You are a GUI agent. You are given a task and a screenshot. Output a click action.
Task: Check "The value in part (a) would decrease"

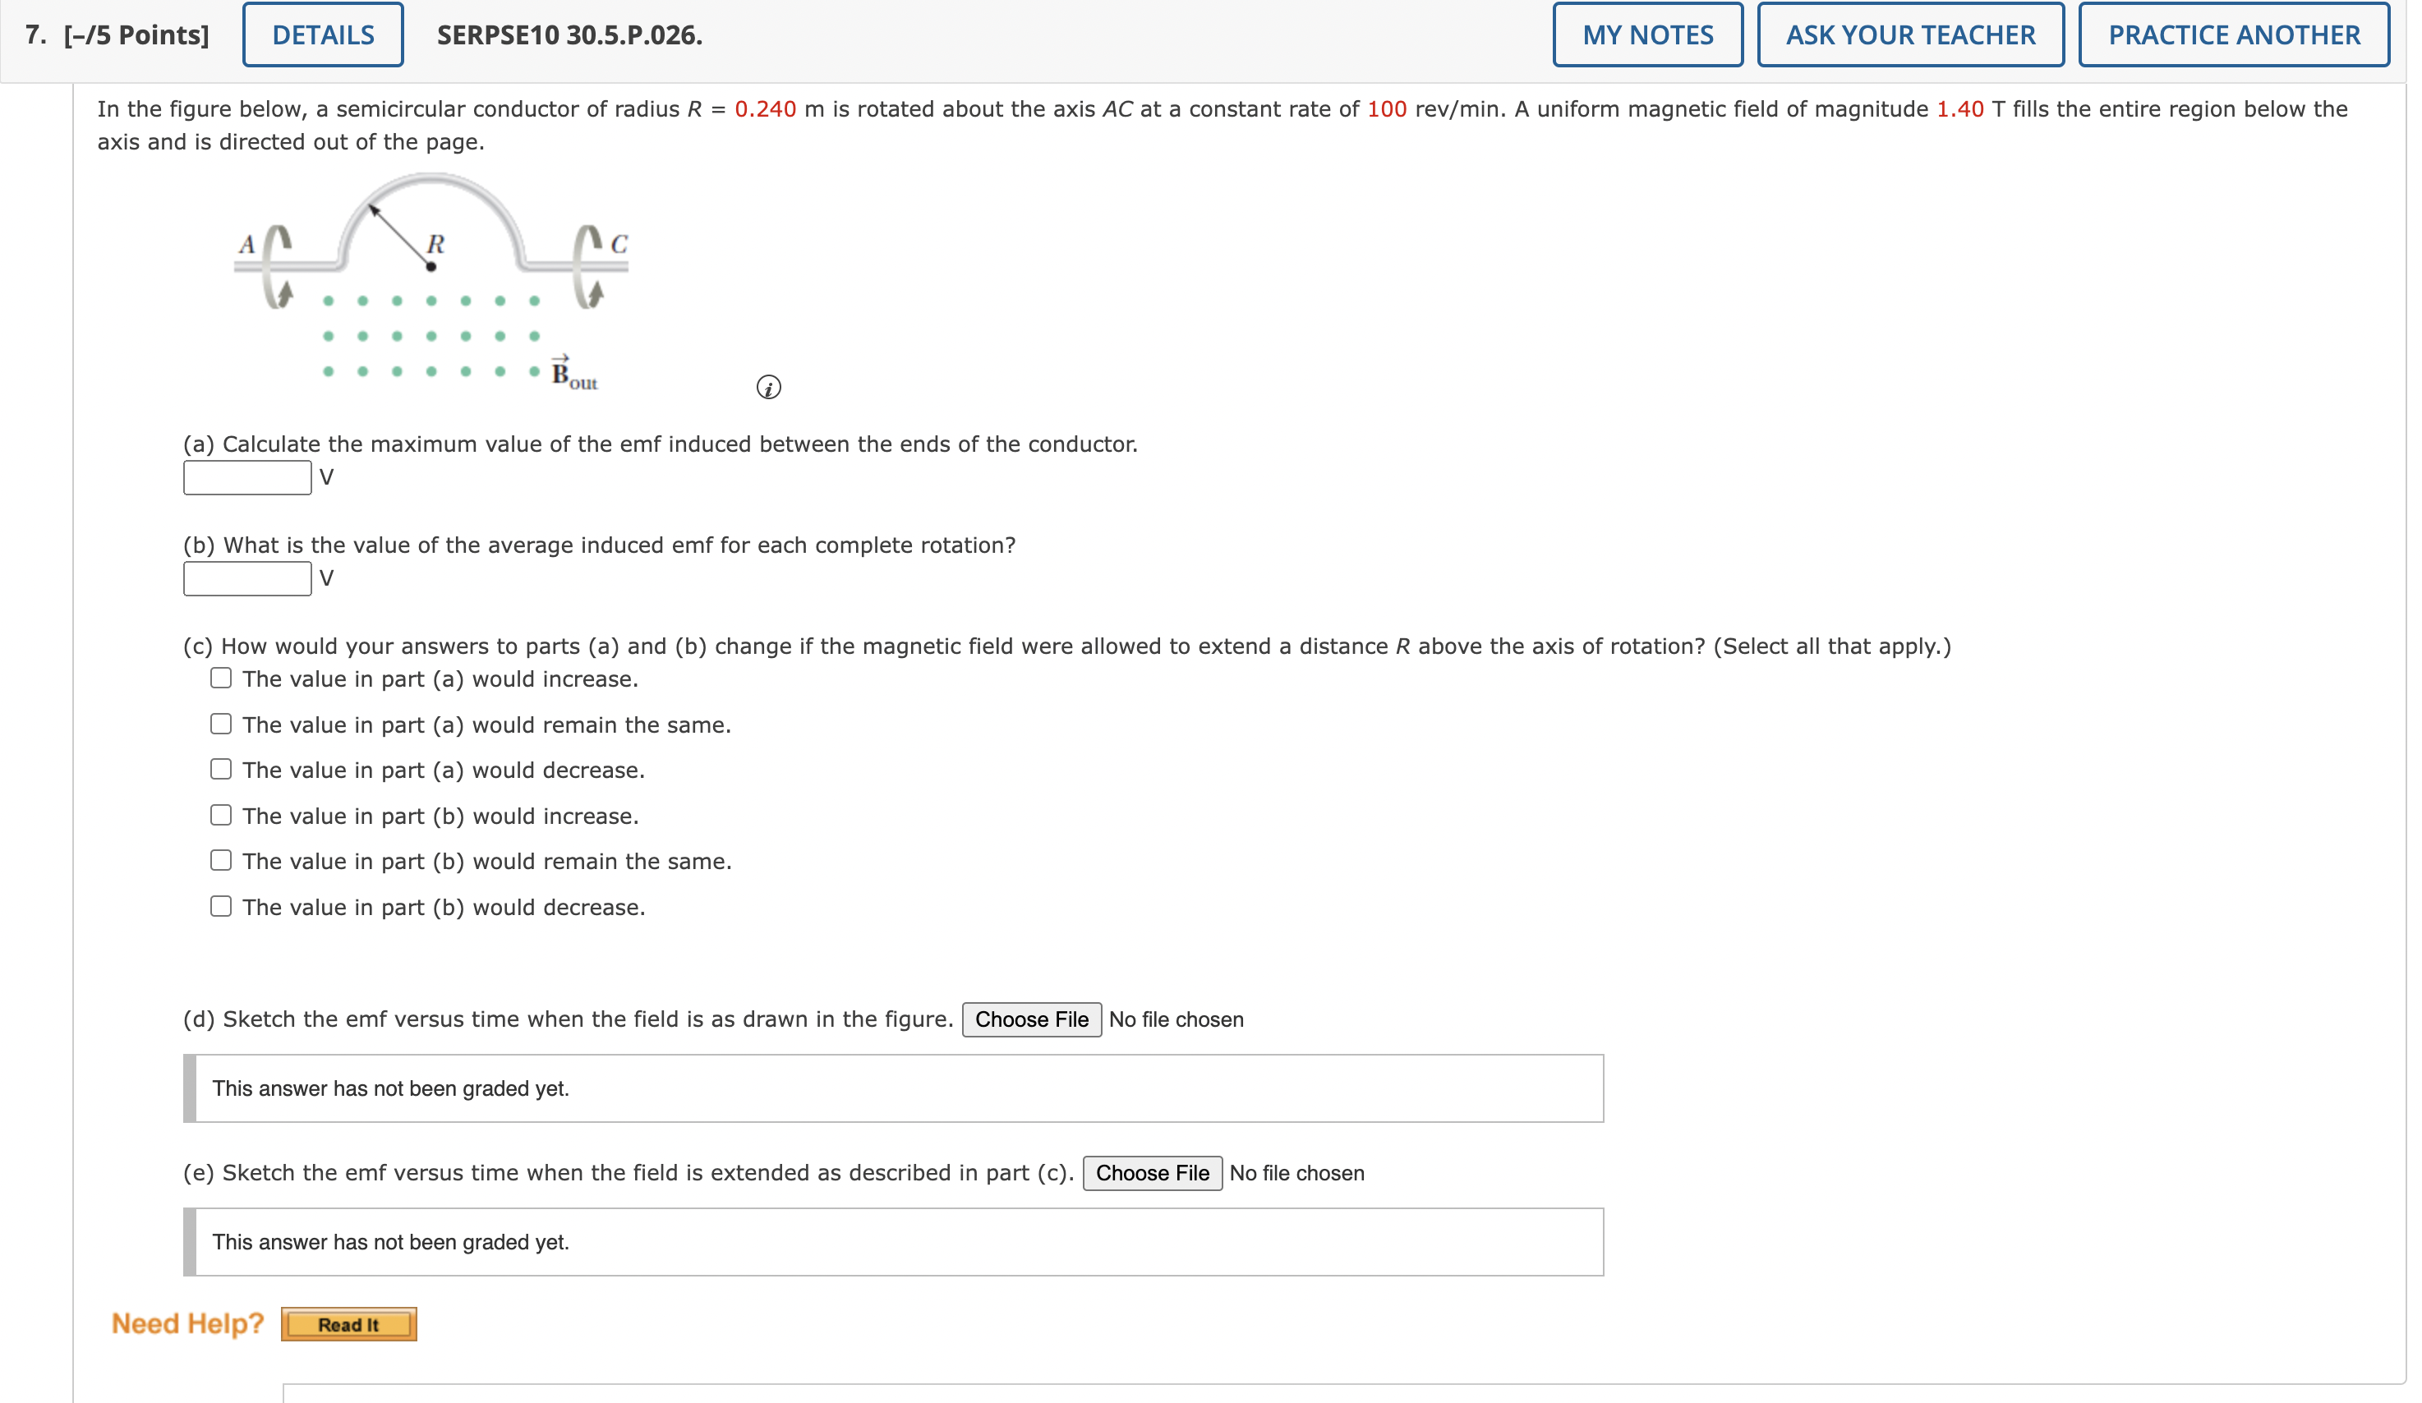coord(220,769)
